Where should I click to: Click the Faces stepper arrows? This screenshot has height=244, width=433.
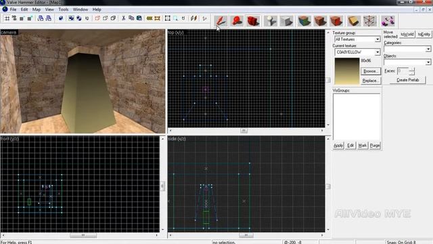point(412,71)
